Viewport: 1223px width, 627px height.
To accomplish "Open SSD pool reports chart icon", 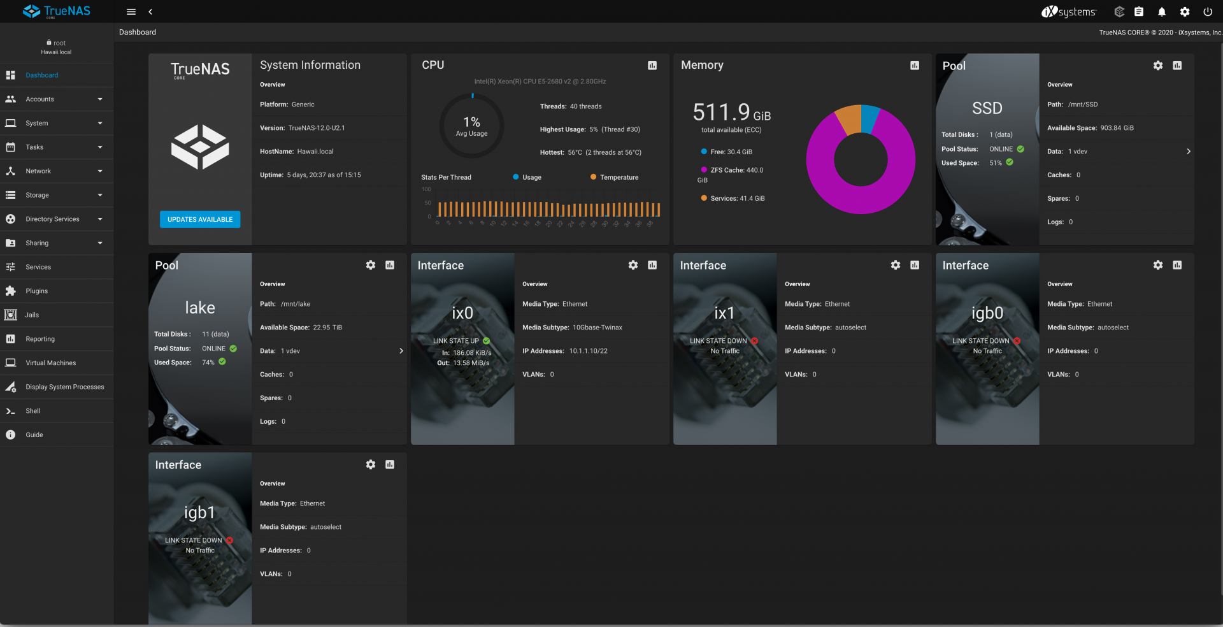I will coord(1177,66).
